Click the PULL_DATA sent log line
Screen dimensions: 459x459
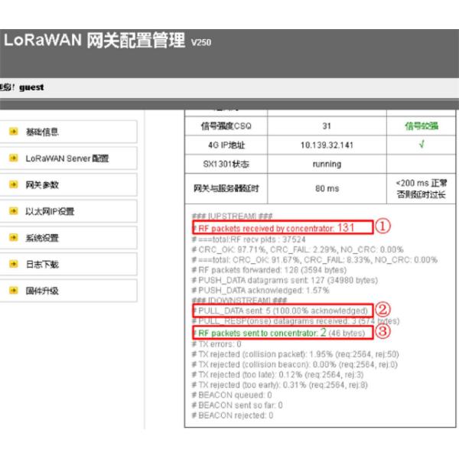(279, 311)
